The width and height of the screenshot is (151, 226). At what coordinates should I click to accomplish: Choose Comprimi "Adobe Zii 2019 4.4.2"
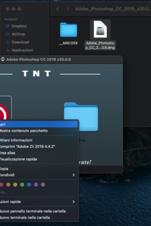(39, 147)
